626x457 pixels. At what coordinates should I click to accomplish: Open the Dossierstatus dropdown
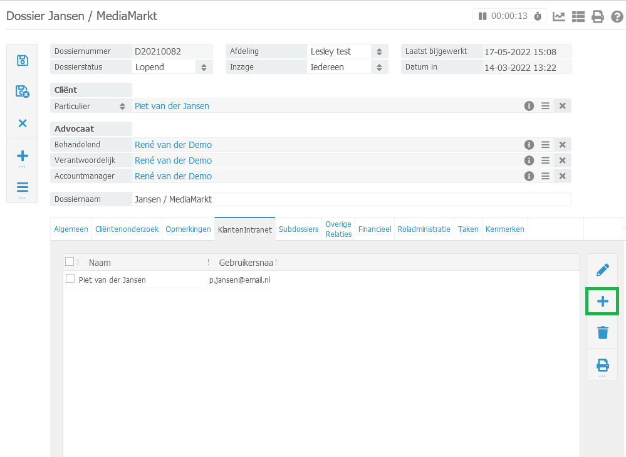point(204,67)
